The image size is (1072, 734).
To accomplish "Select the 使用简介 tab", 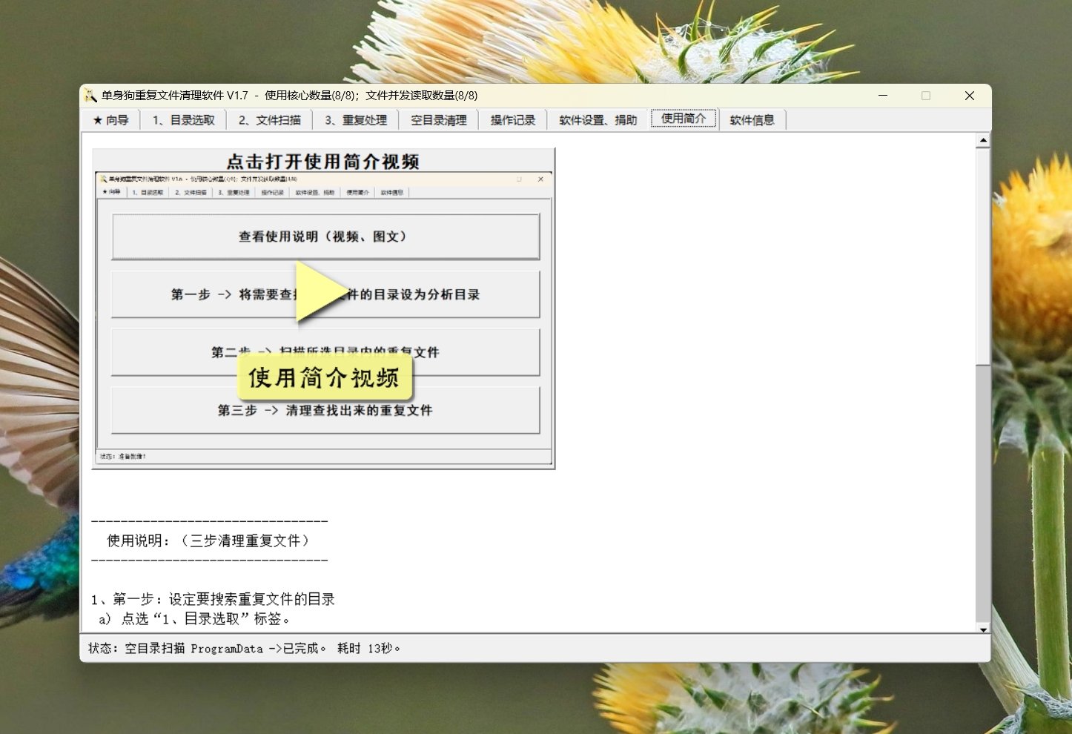I will (x=684, y=119).
